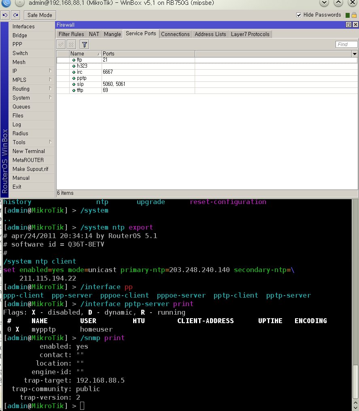The image size is (359, 411).
Task: Switch to the NAT tab
Action: (x=94, y=34)
